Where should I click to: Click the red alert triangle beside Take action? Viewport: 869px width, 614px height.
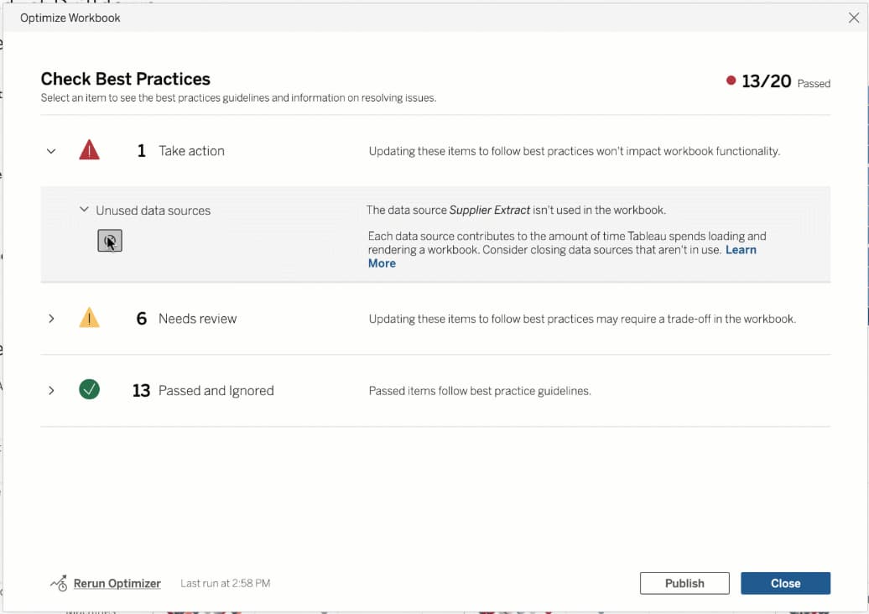click(x=88, y=150)
